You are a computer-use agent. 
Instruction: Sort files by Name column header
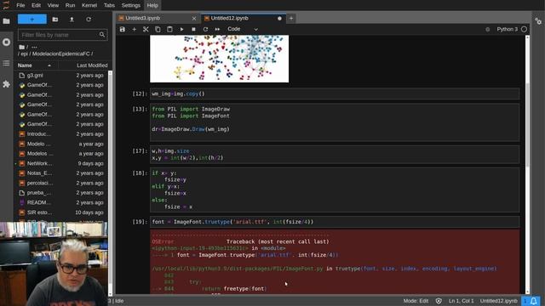pyautogui.click(x=25, y=65)
